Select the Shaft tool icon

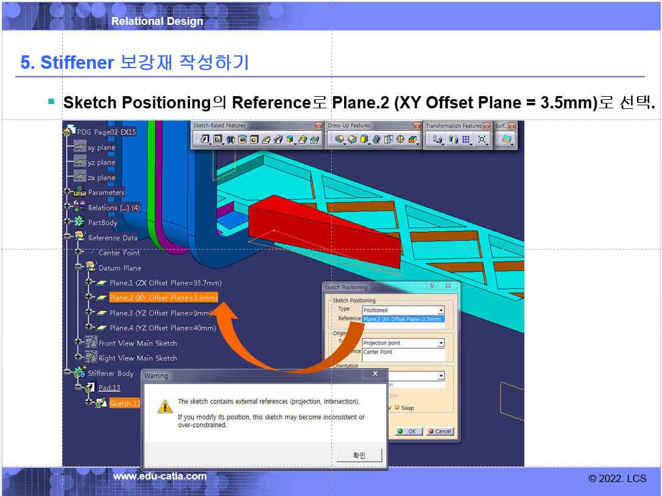tap(231, 140)
